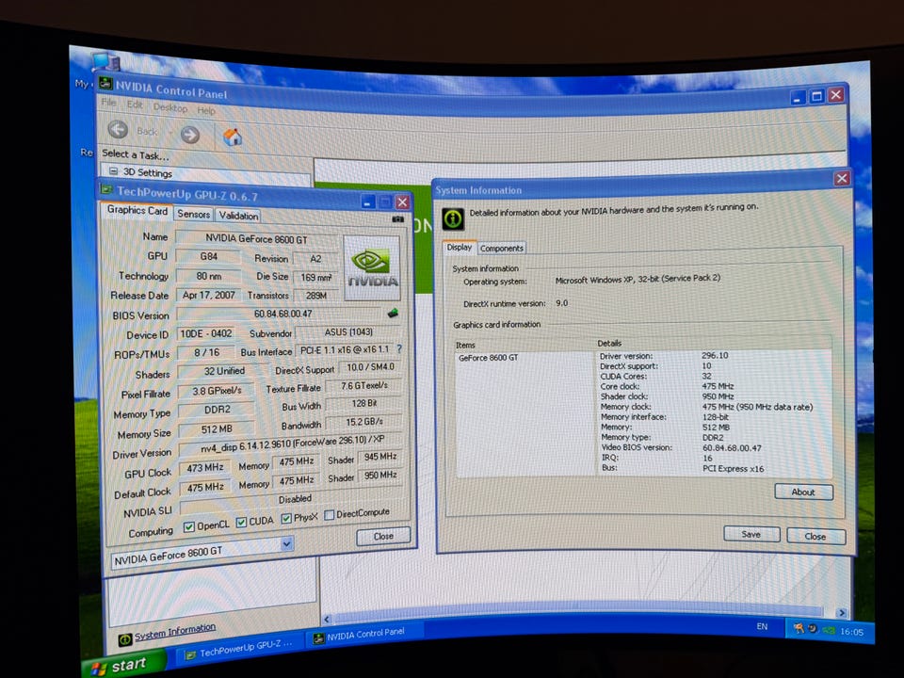Viewport: 904px width, 678px height.
Task: Click the GPU-Z title bar icon
Action: point(106,189)
